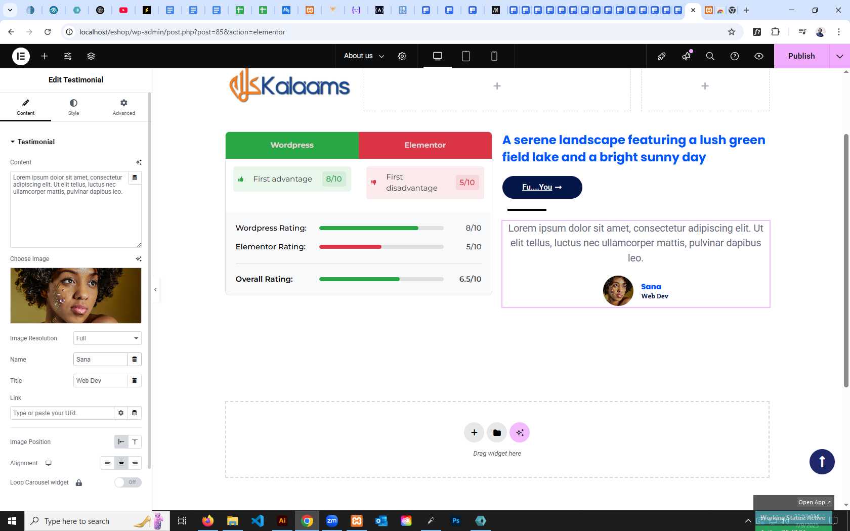Viewport: 850px width, 531px height.
Task: Bookmark page with star icon
Action: pos(732,32)
